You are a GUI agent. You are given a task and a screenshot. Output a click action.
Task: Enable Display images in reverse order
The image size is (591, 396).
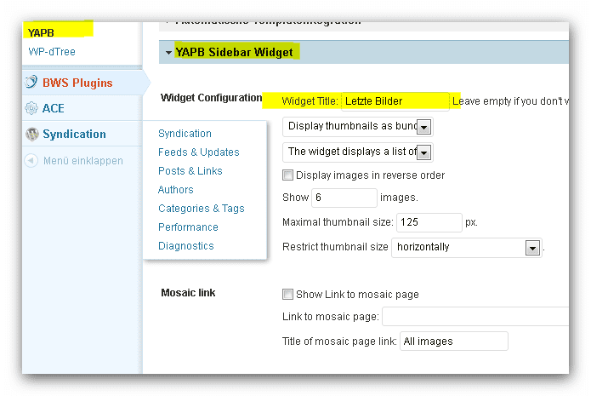coord(287,175)
